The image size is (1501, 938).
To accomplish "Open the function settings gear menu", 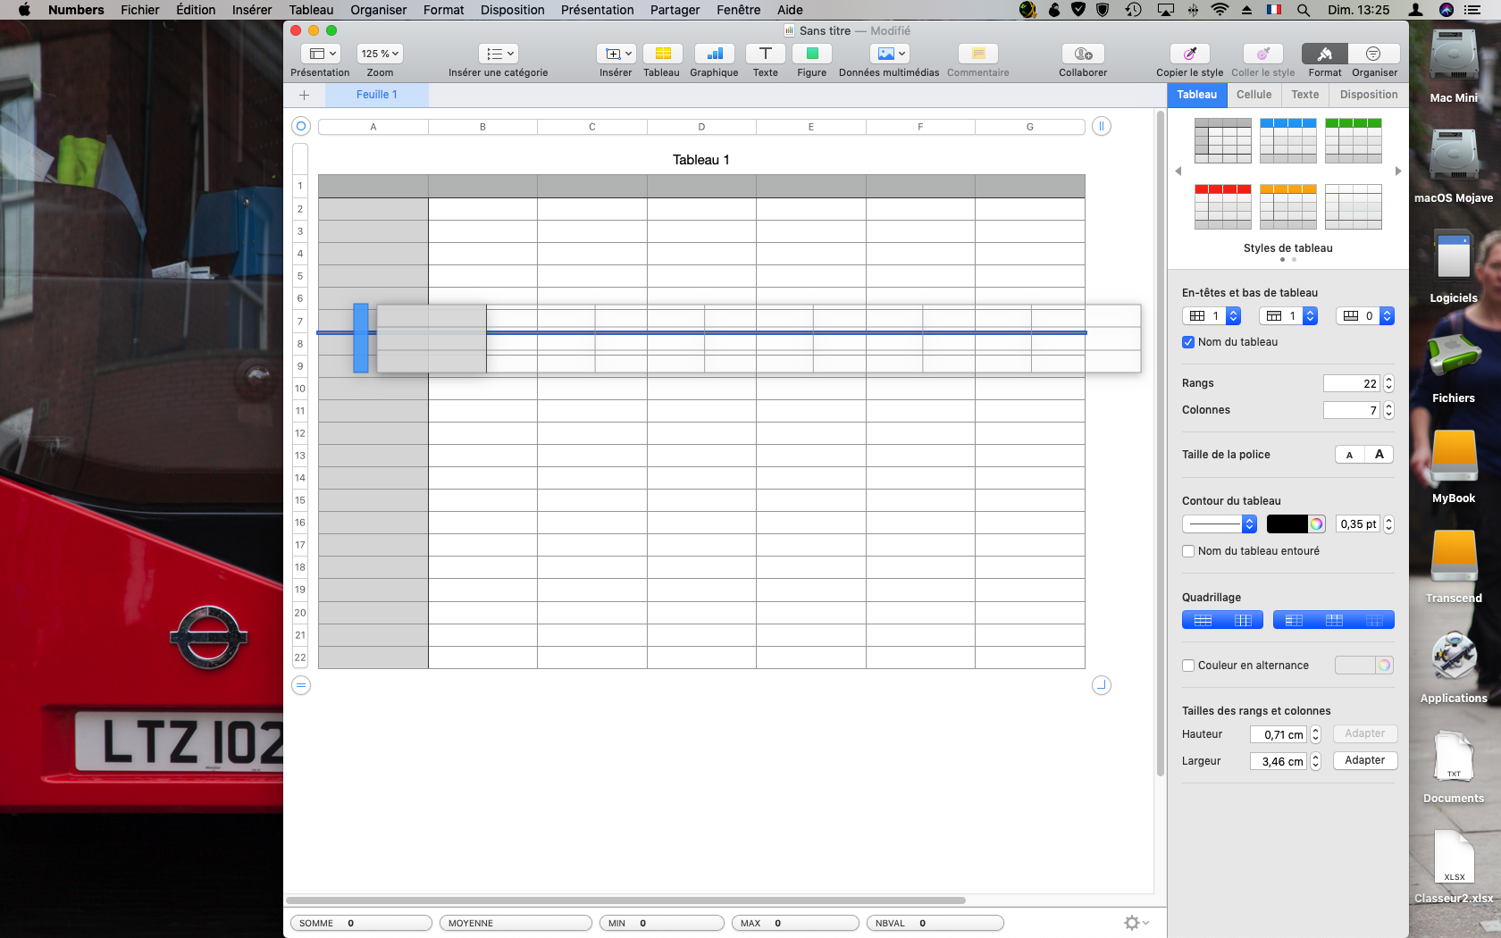I will [1136, 923].
